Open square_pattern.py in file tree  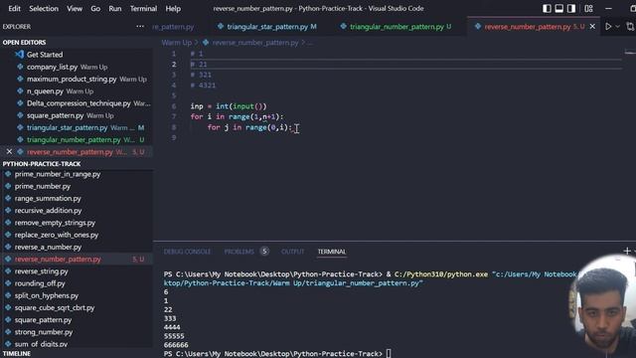point(43,320)
